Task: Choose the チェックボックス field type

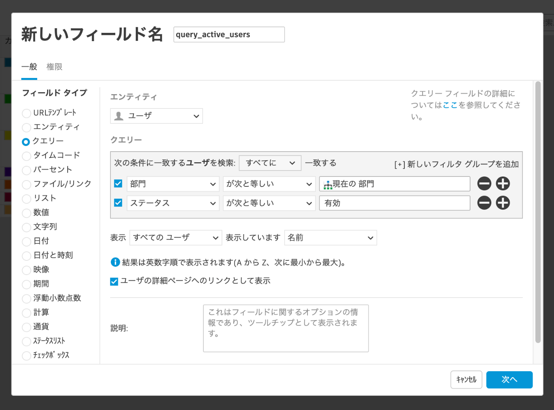Action: [x=27, y=355]
